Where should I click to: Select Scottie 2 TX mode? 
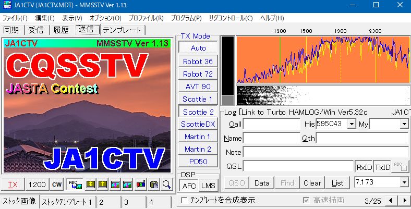tap(198, 112)
